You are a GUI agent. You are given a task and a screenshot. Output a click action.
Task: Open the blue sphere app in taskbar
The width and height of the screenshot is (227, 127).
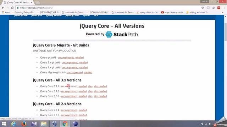(x=75, y=124)
